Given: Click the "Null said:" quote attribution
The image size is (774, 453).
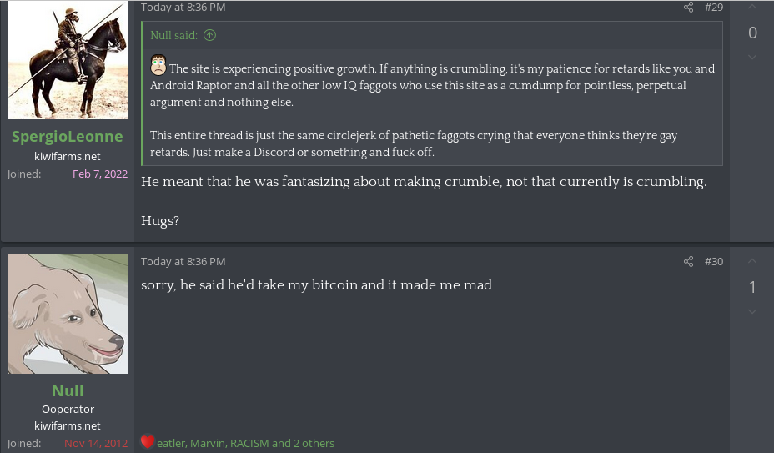Looking at the screenshot, I should (173, 36).
